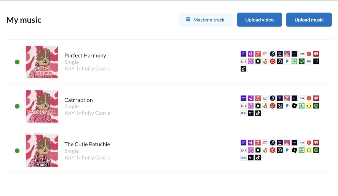
Task: Click the FLO icon in Purfect Harmony row
Action: tap(302, 54)
